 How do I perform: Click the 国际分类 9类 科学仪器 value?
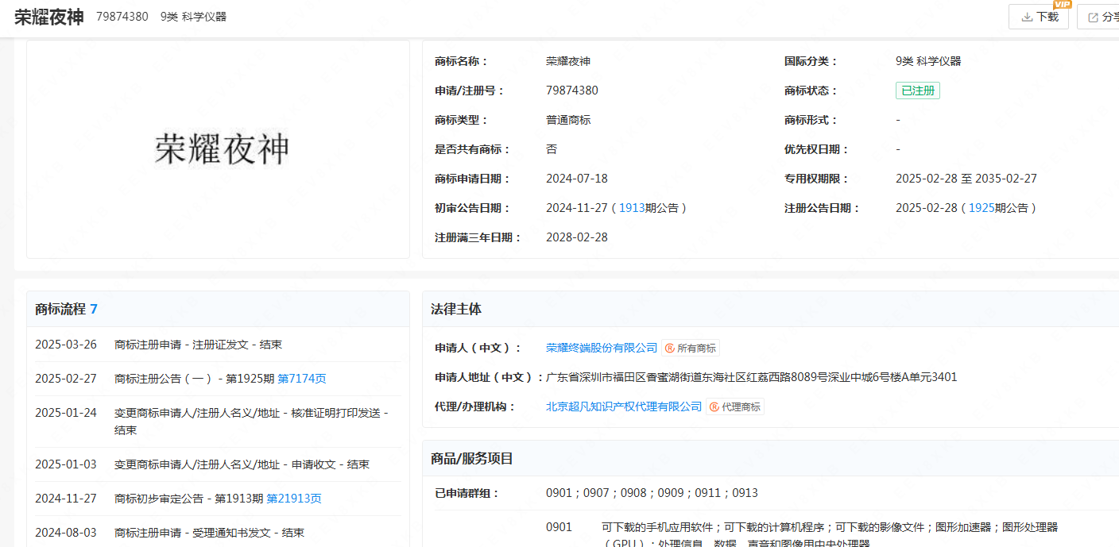pyautogui.click(x=928, y=61)
